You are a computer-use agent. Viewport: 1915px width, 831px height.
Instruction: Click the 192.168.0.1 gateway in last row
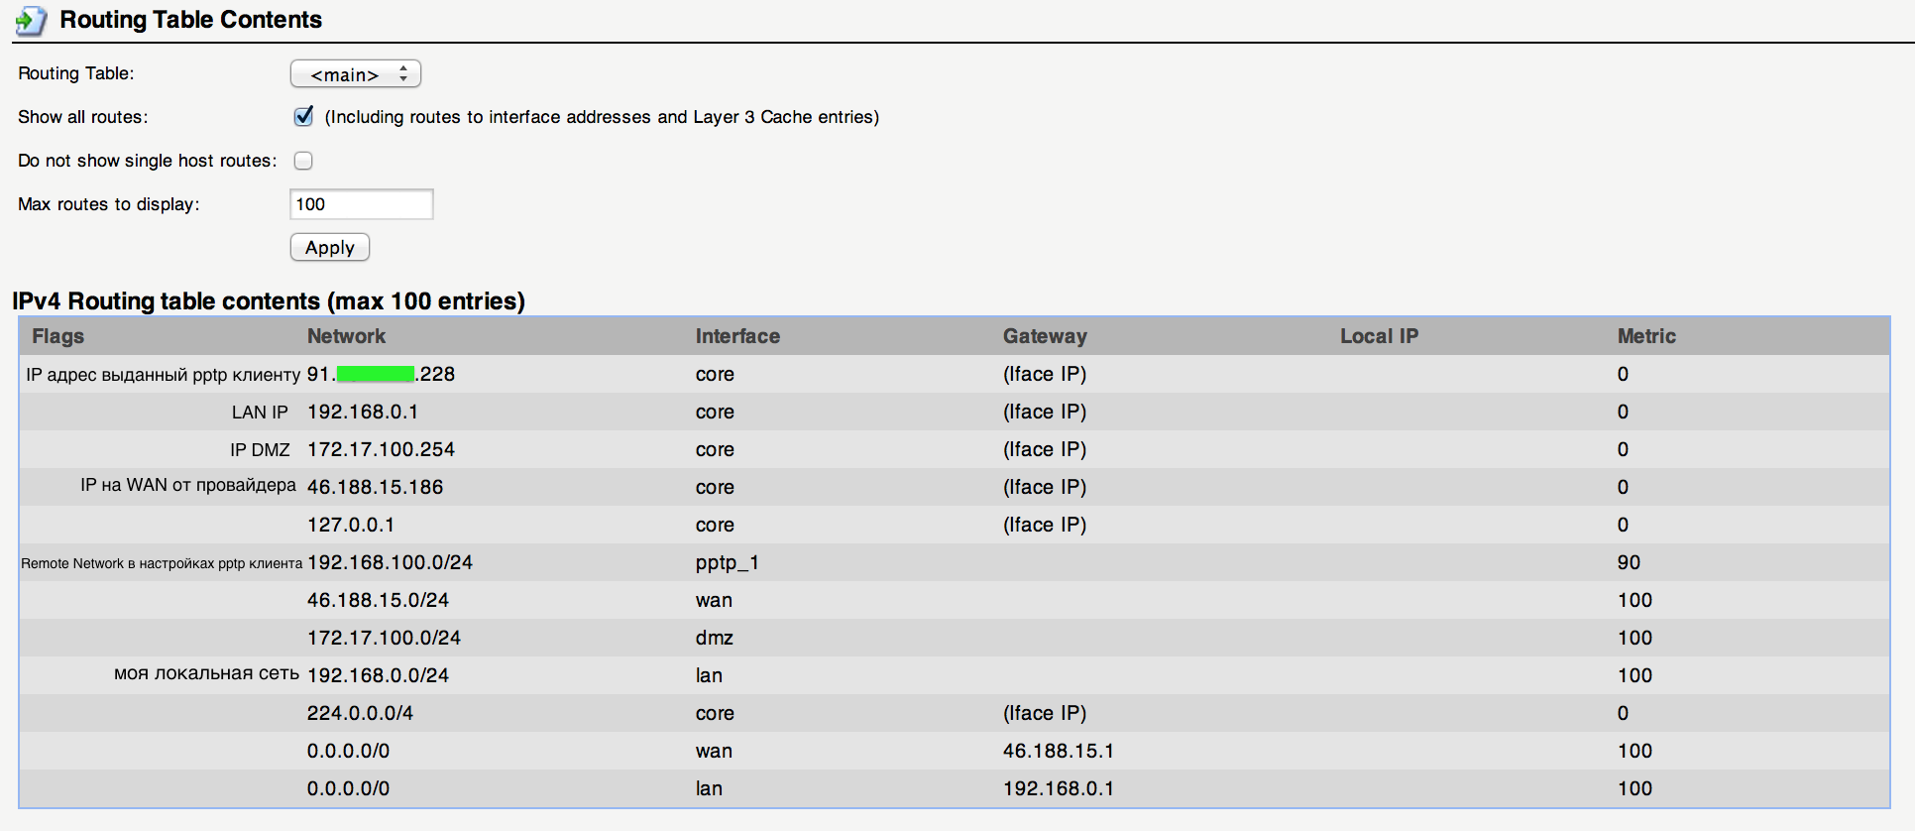[x=1058, y=788]
